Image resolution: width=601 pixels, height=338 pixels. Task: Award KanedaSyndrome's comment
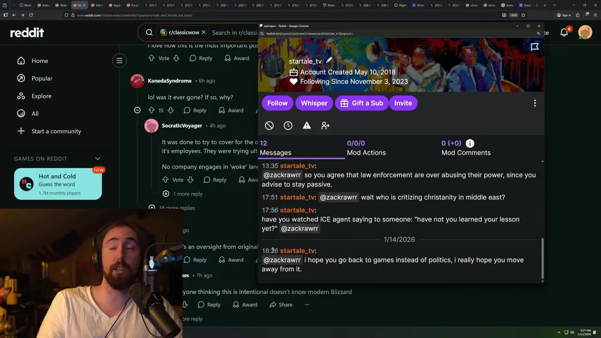pos(231,110)
